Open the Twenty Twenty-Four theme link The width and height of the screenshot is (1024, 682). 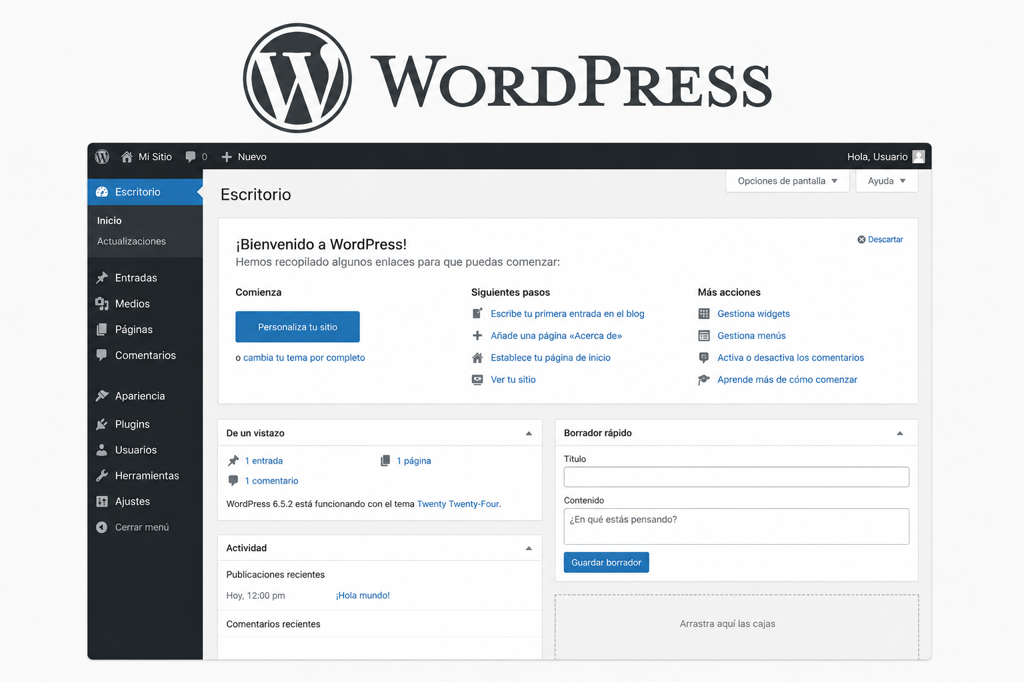coord(458,504)
